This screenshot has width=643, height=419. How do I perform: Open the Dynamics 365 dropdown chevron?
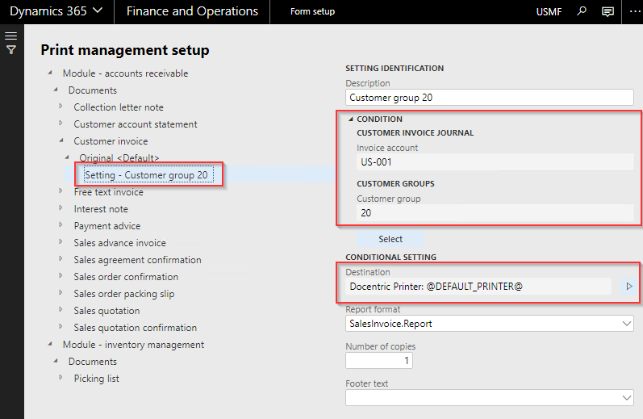98,10
